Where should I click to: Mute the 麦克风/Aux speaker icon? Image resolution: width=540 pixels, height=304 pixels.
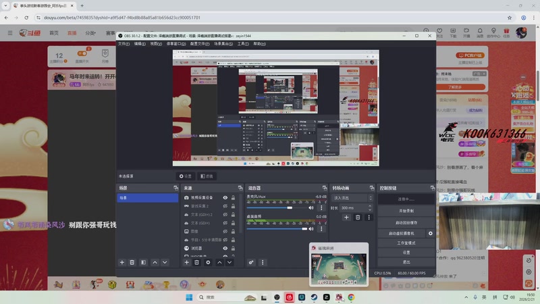[311, 208]
